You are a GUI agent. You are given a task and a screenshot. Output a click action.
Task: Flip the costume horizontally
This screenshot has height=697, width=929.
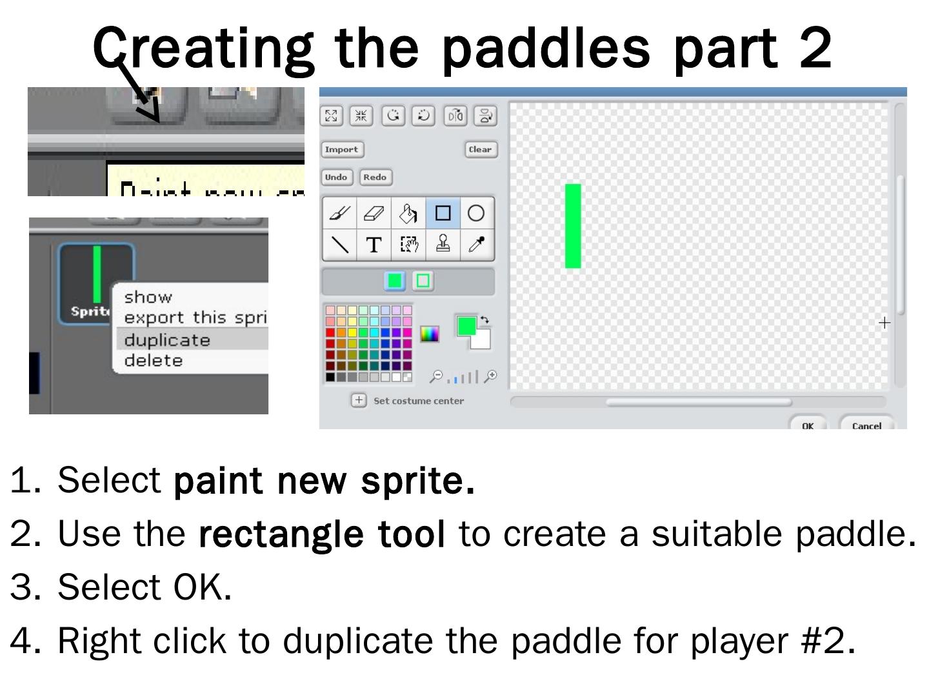point(455,116)
